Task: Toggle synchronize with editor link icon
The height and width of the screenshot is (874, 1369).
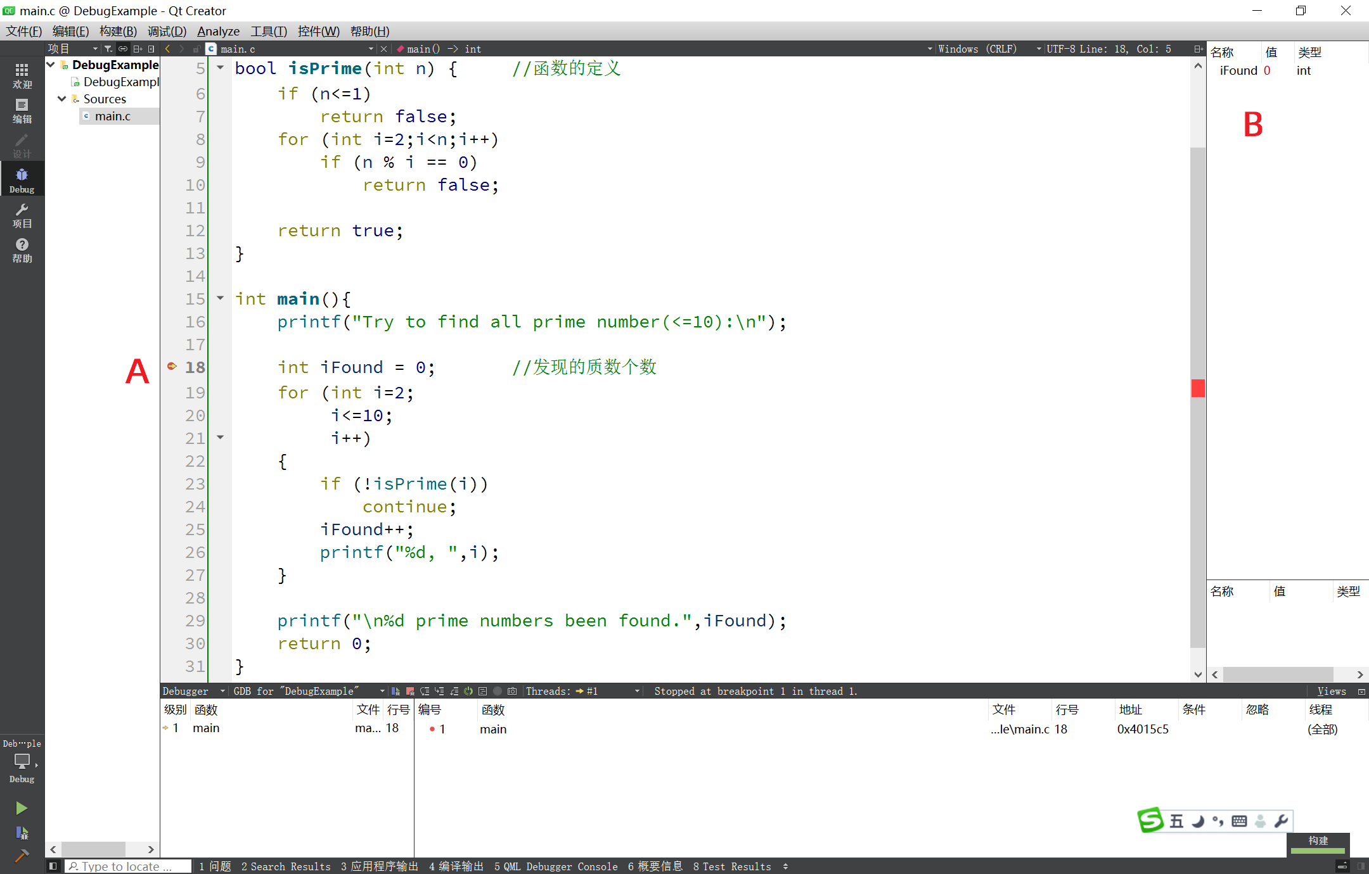Action: pyautogui.click(x=123, y=49)
